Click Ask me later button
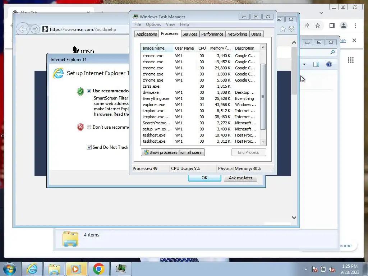The width and height of the screenshot is (368, 276). [x=240, y=178]
